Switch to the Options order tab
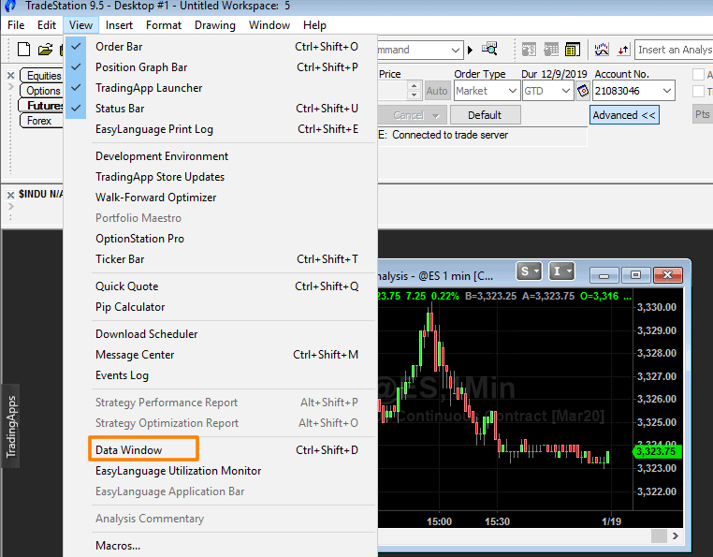This screenshot has height=557, width=713. pyautogui.click(x=42, y=91)
